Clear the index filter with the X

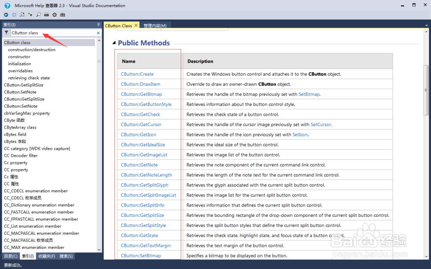point(98,33)
